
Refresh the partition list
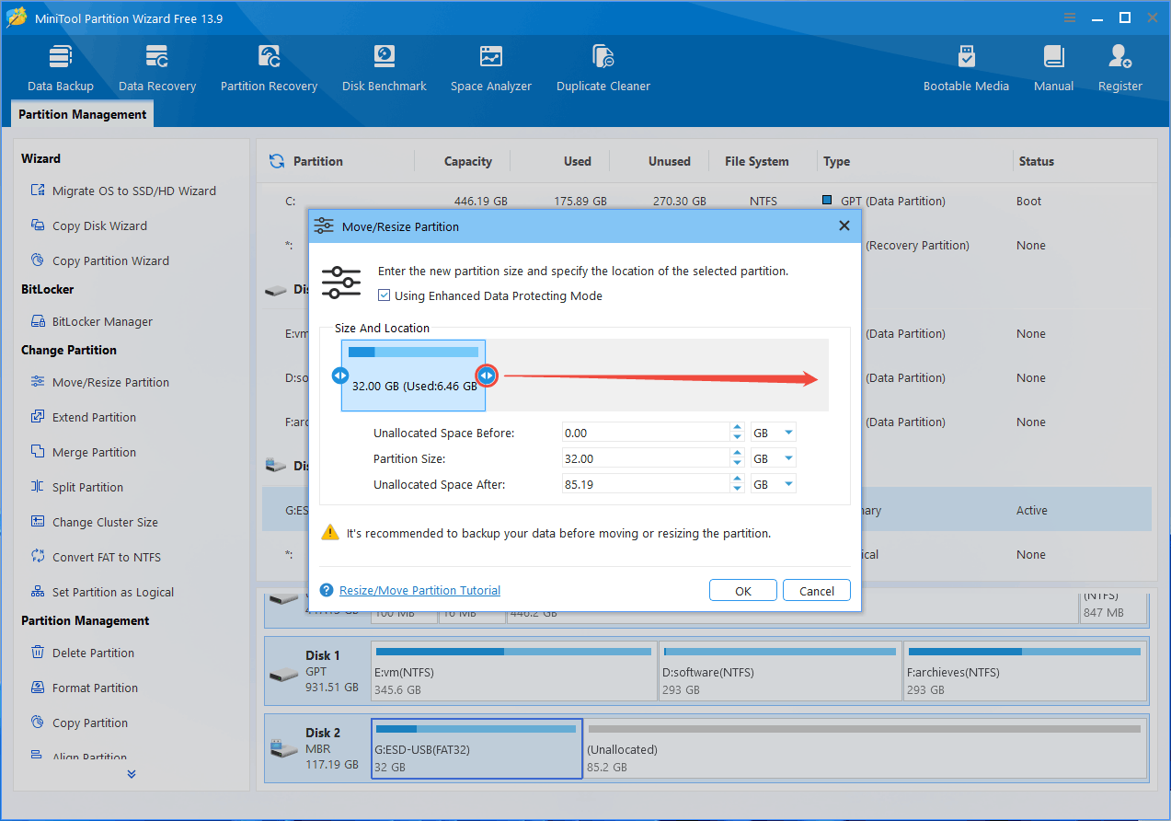tap(276, 161)
